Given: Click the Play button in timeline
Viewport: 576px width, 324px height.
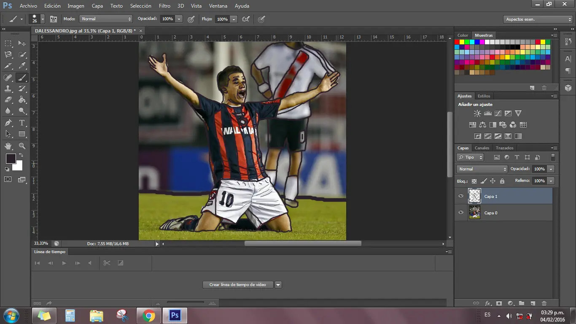Looking at the screenshot, I should (64, 263).
